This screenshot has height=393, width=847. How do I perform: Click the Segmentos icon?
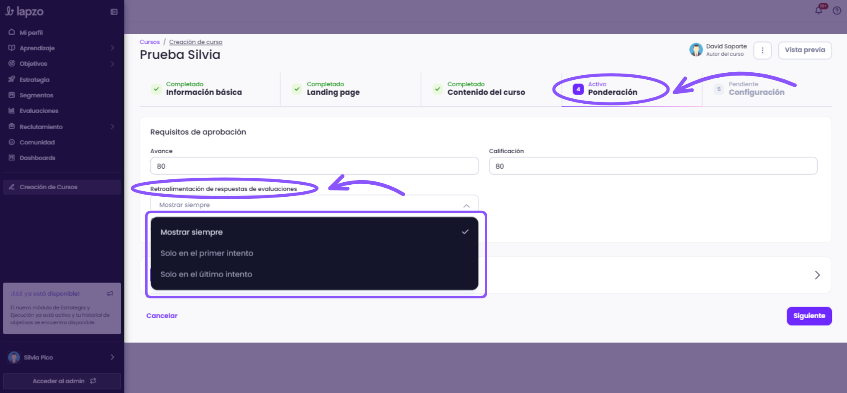click(x=12, y=95)
